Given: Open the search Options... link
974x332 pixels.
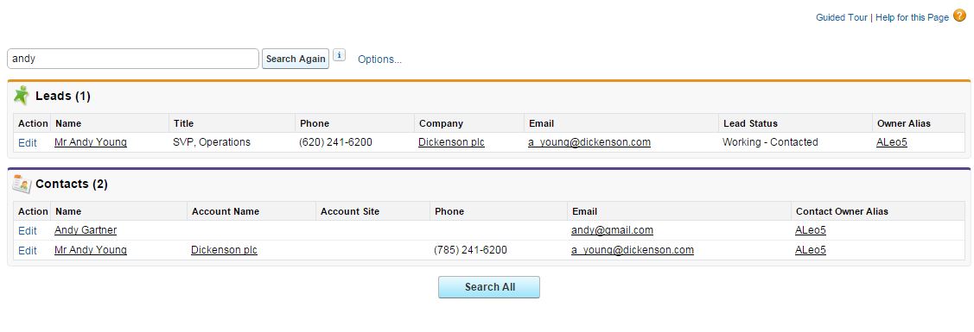Looking at the screenshot, I should (379, 60).
